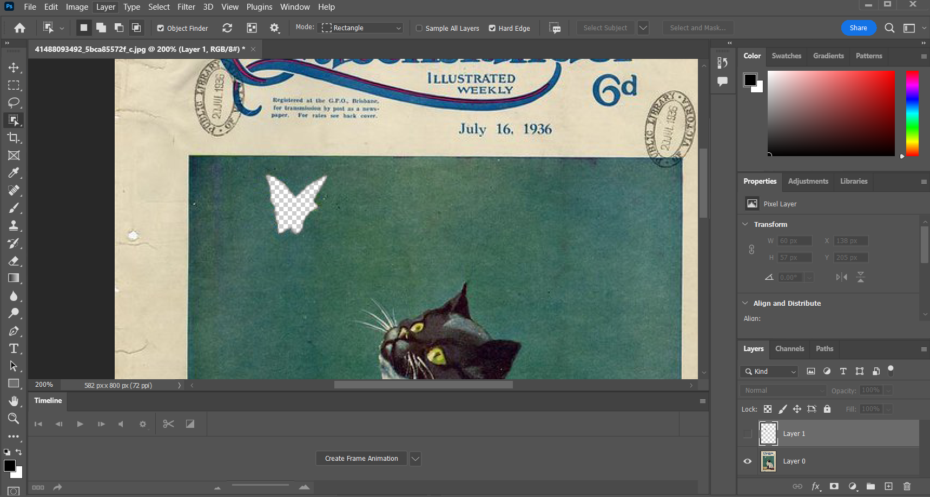Click Create Frame Animation button
The image size is (930, 497).
click(361, 459)
